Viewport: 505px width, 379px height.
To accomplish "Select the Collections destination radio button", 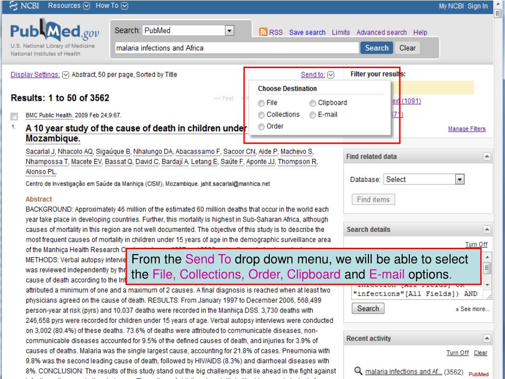I will [x=261, y=114].
